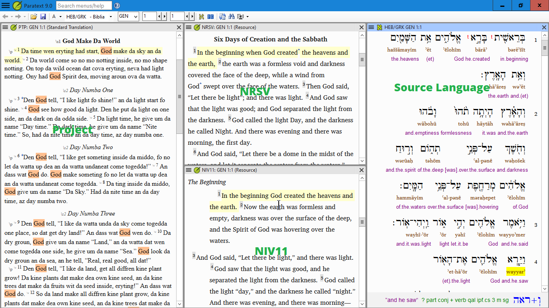Click verse number 3 in HEB/GRK panel
The image size is (549, 308).
point(536,225)
